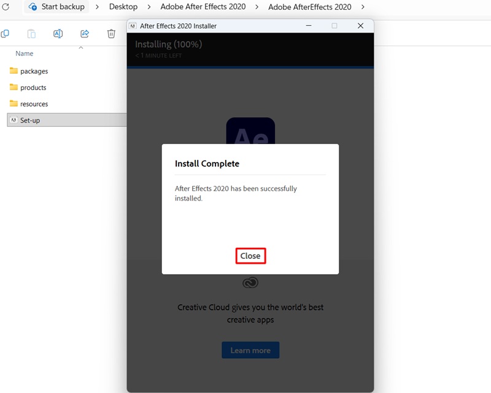Viewport: 491px width, 393px height.
Task: Click the Learn more button
Action: (x=250, y=350)
